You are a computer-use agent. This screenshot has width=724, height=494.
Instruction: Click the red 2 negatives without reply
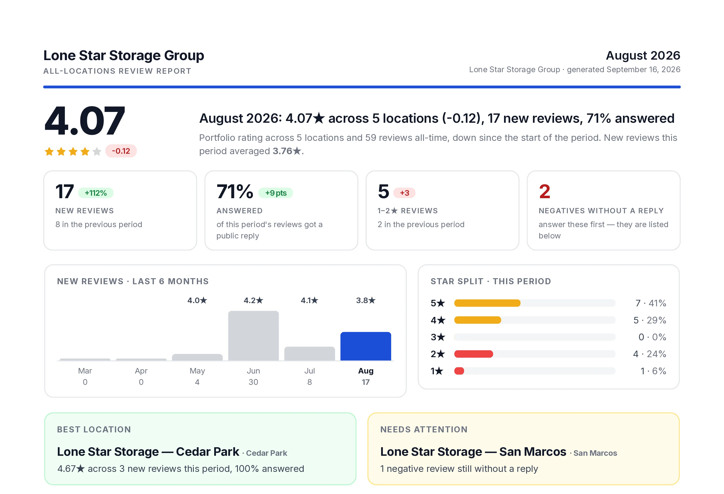pyautogui.click(x=545, y=191)
